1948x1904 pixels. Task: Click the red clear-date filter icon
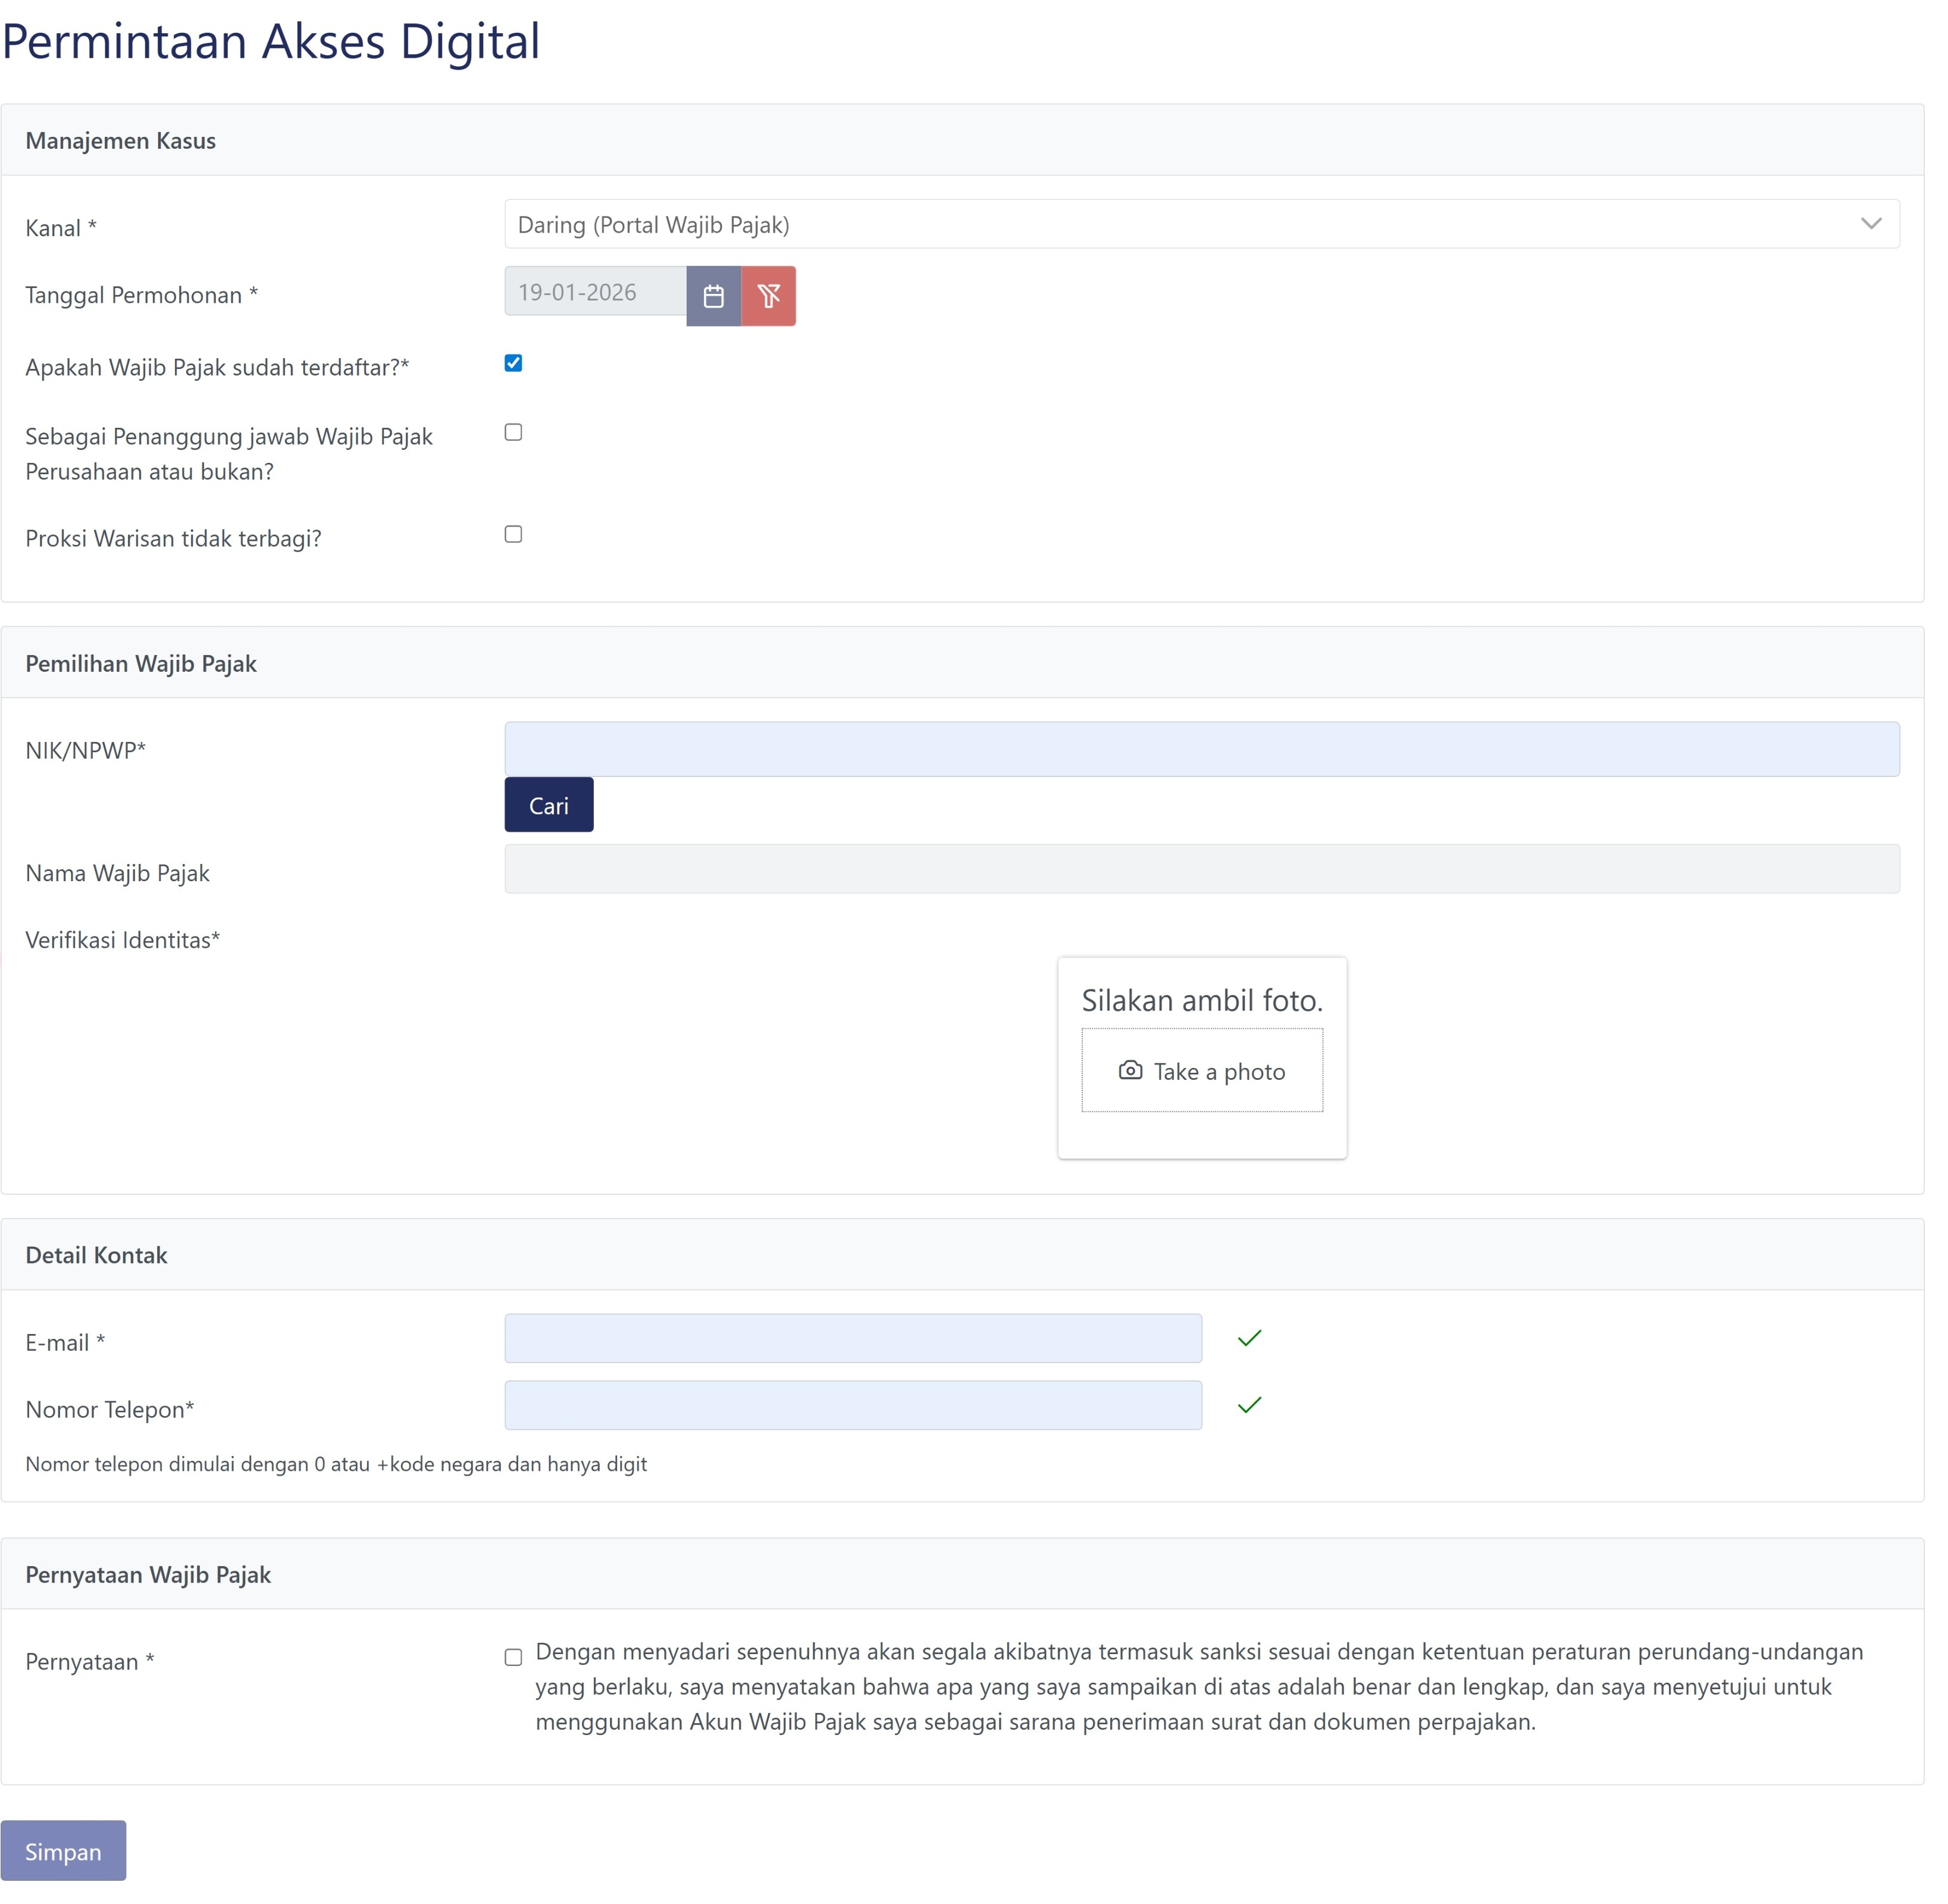768,296
